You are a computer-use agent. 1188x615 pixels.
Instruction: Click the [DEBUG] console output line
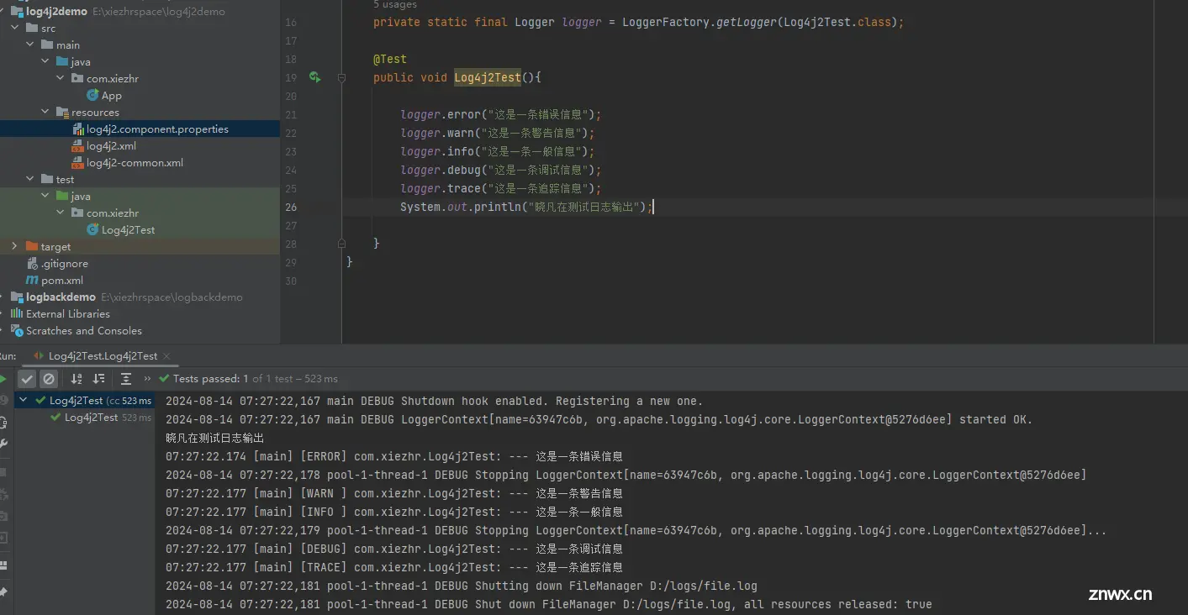click(x=394, y=549)
